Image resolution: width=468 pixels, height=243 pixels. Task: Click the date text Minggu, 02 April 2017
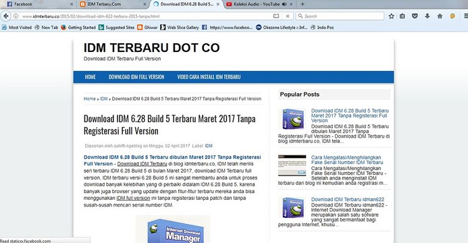pyautogui.click(x=170, y=146)
